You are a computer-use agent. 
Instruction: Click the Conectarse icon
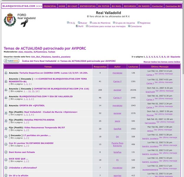pyautogui.click(x=129, y=26)
